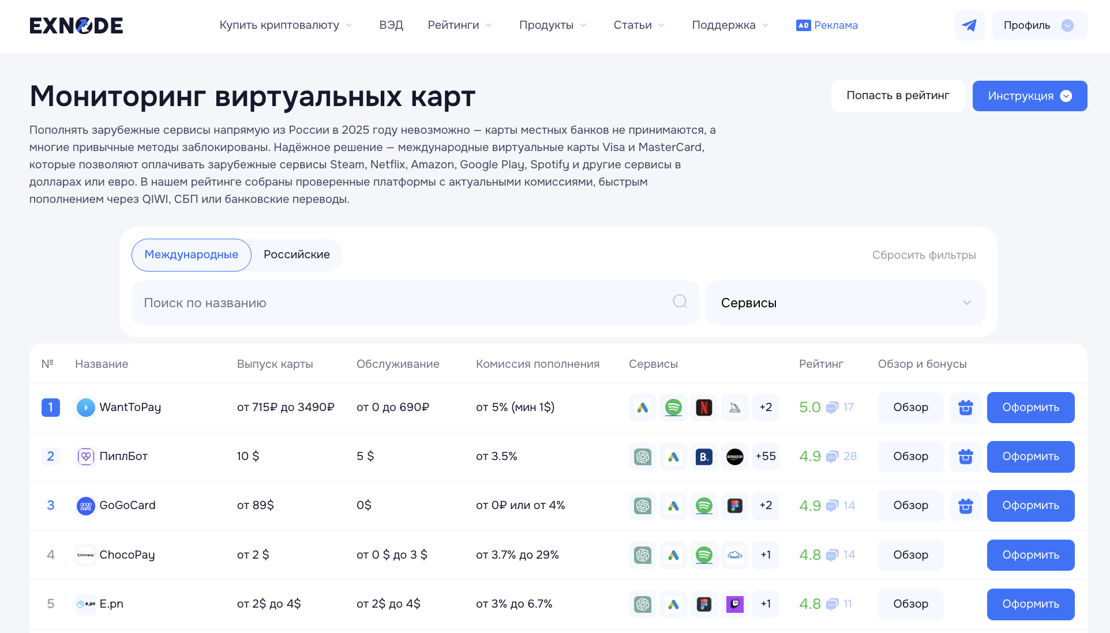
Task: Click Amazon icon in ПиплБот row
Action: [x=734, y=457]
